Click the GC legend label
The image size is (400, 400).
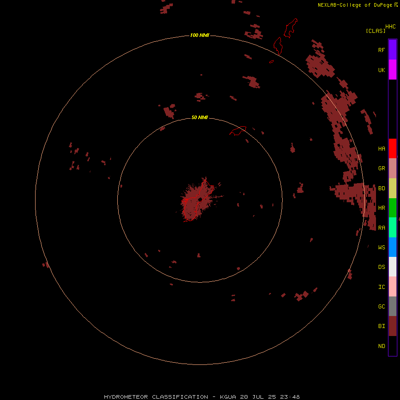click(x=381, y=306)
